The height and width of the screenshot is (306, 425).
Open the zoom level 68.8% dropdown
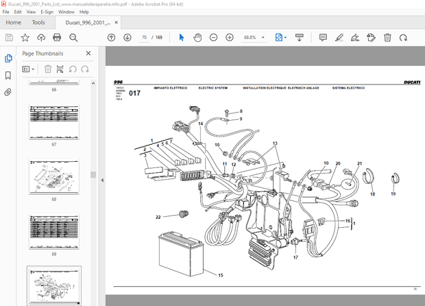(x=263, y=38)
